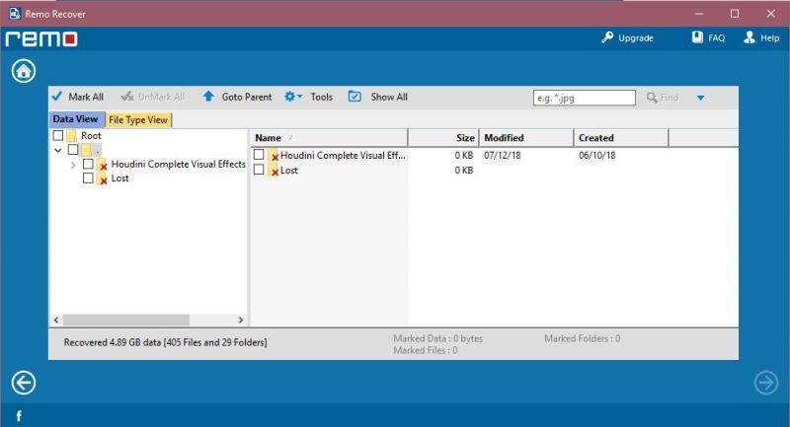Select the Lost folder in tree

119,178
